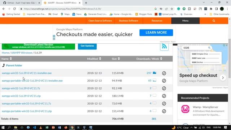Image resolution: width=231 pixels, height=130 pixels.
Task: Open the Business Software menu
Action: point(128,21)
